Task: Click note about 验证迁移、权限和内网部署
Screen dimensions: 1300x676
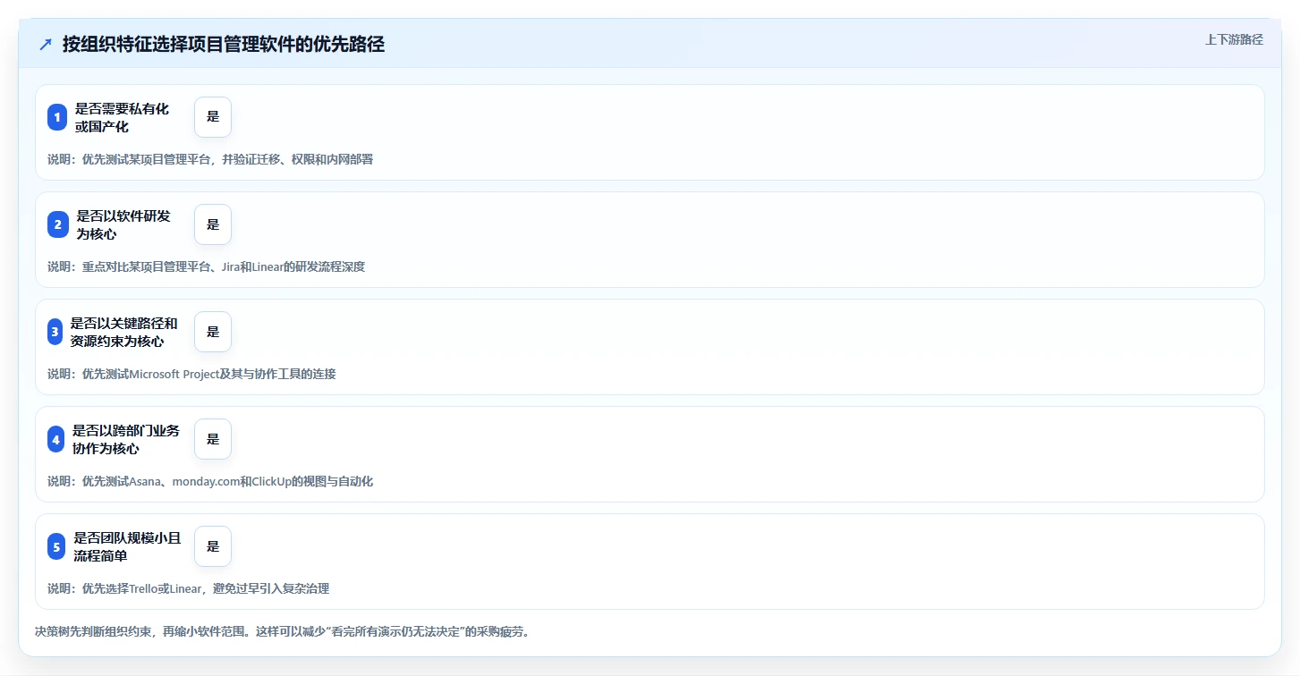Action: pyautogui.click(x=210, y=159)
